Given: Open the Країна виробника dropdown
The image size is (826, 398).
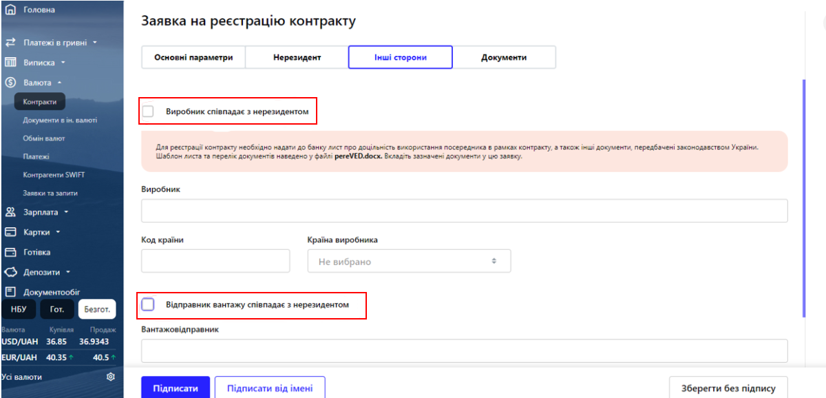Looking at the screenshot, I should point(409,262).
